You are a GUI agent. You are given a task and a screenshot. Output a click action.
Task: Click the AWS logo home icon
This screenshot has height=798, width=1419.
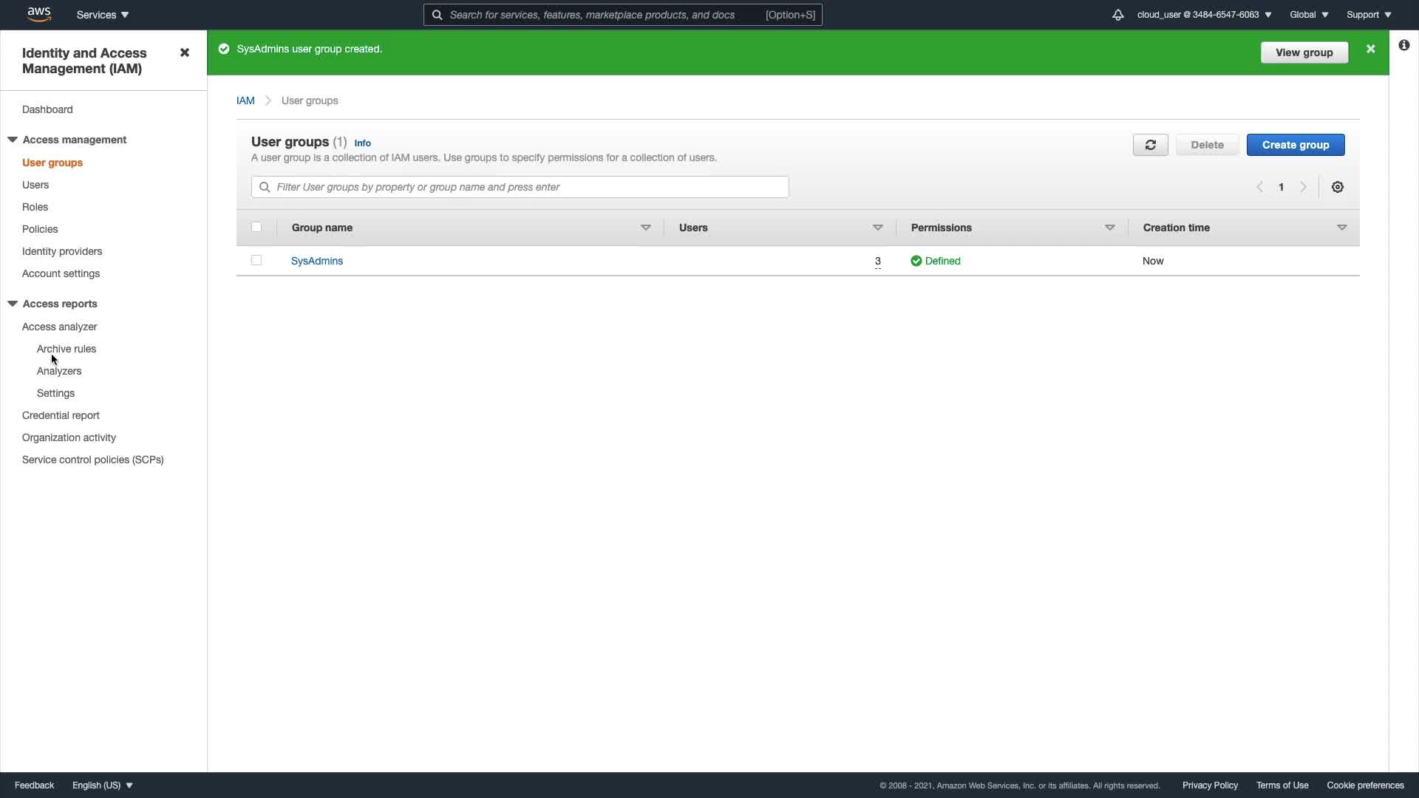pos(38,14)
